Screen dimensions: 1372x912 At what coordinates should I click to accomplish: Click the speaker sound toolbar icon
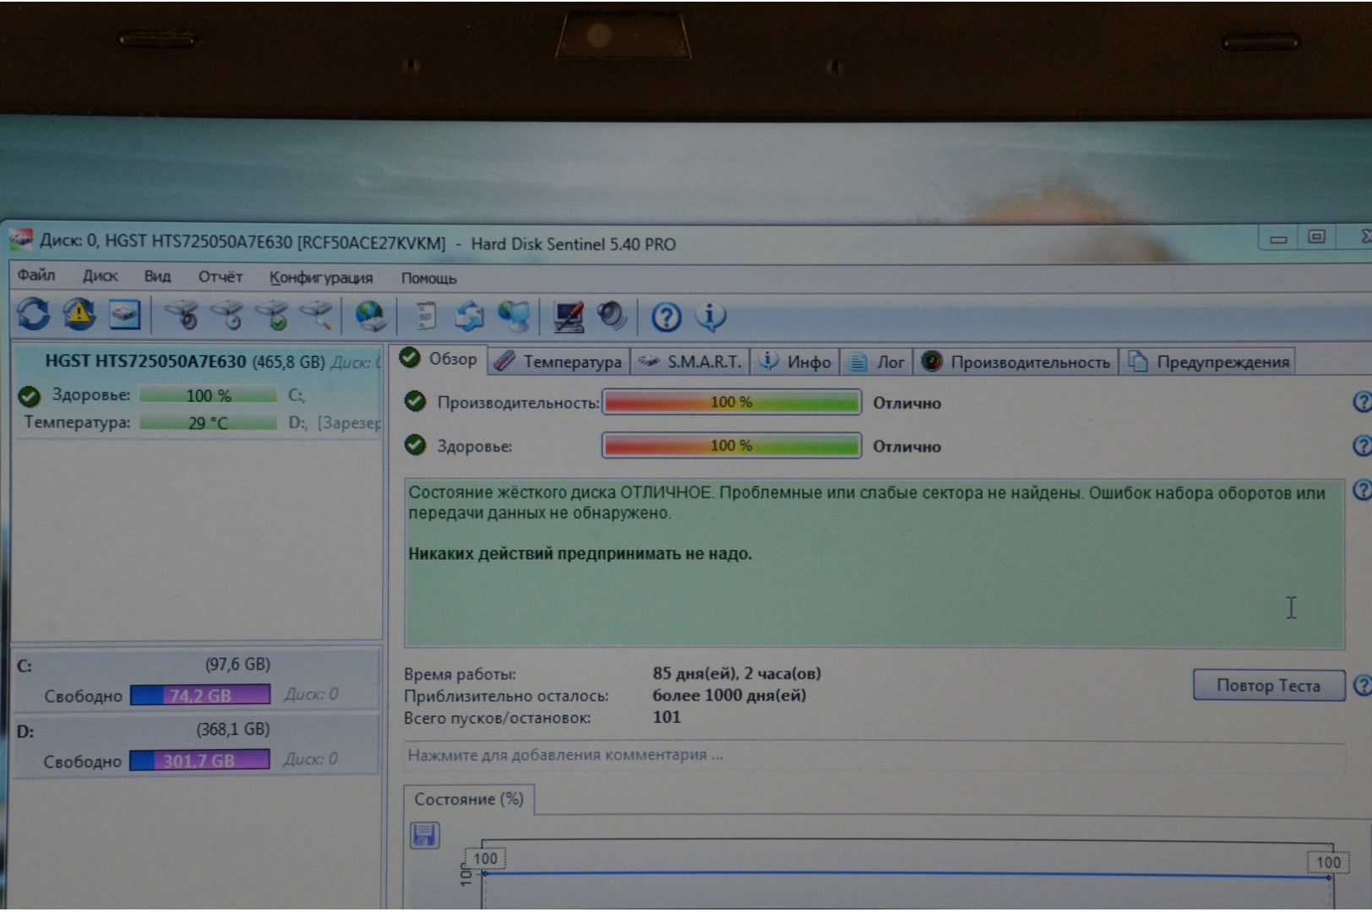coord(611,317)
